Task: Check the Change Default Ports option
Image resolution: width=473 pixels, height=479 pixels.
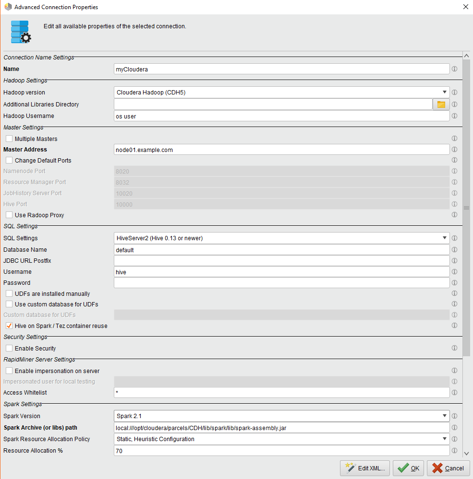Action: coord(9,161)
